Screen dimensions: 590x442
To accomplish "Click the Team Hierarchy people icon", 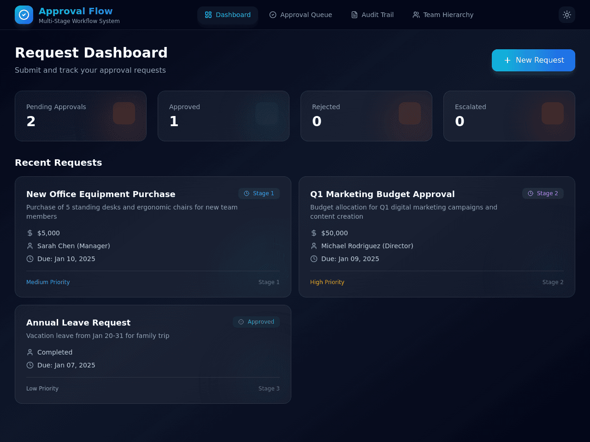I will 416,15.
